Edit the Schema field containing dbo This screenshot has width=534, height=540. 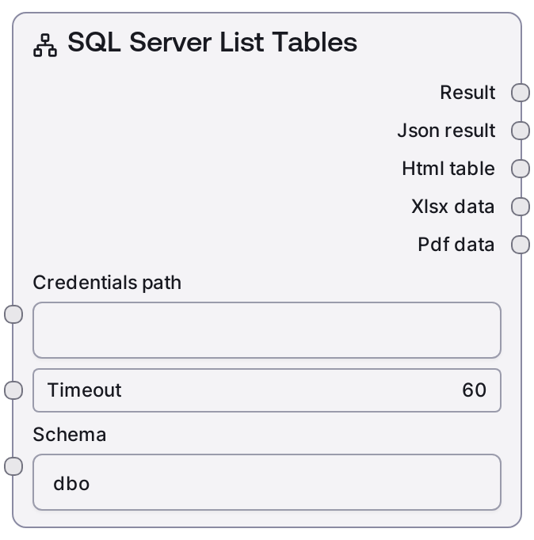tap(266, 482)
